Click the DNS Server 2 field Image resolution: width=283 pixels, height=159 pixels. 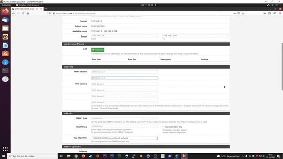(x=125, y=90)
